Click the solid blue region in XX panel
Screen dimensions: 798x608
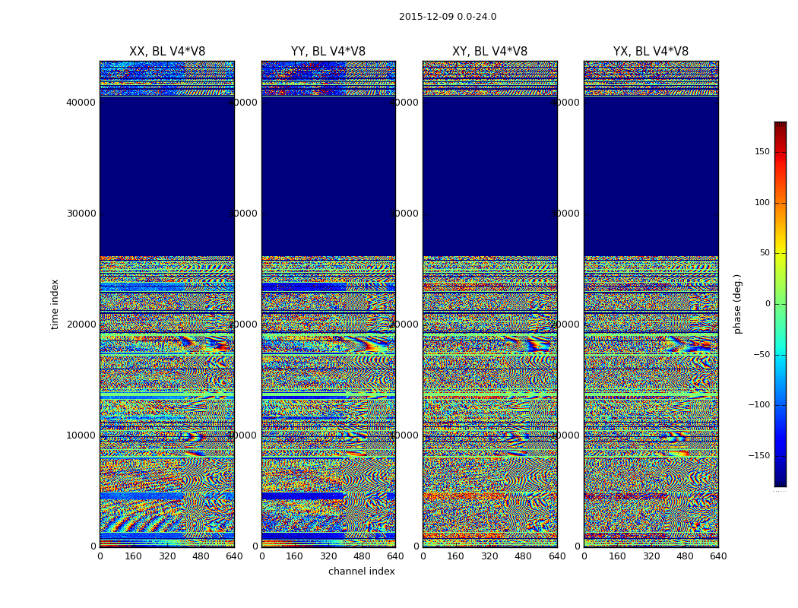[x=167, y=175]
